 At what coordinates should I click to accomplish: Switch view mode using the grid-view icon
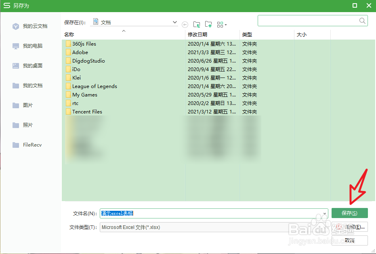point(219,24)
